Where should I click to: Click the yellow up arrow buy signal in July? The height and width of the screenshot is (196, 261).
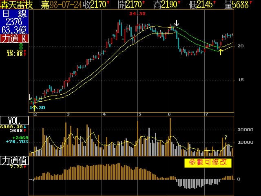221,51
